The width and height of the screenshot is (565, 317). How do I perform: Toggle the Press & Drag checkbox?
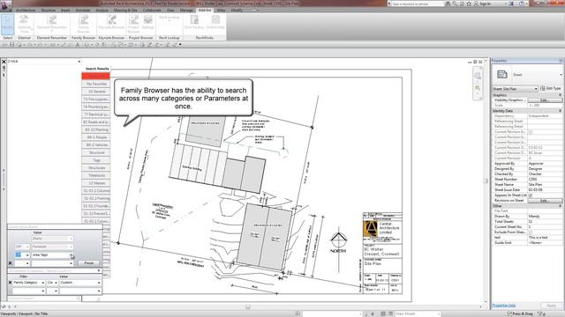(x=509, y=313)
